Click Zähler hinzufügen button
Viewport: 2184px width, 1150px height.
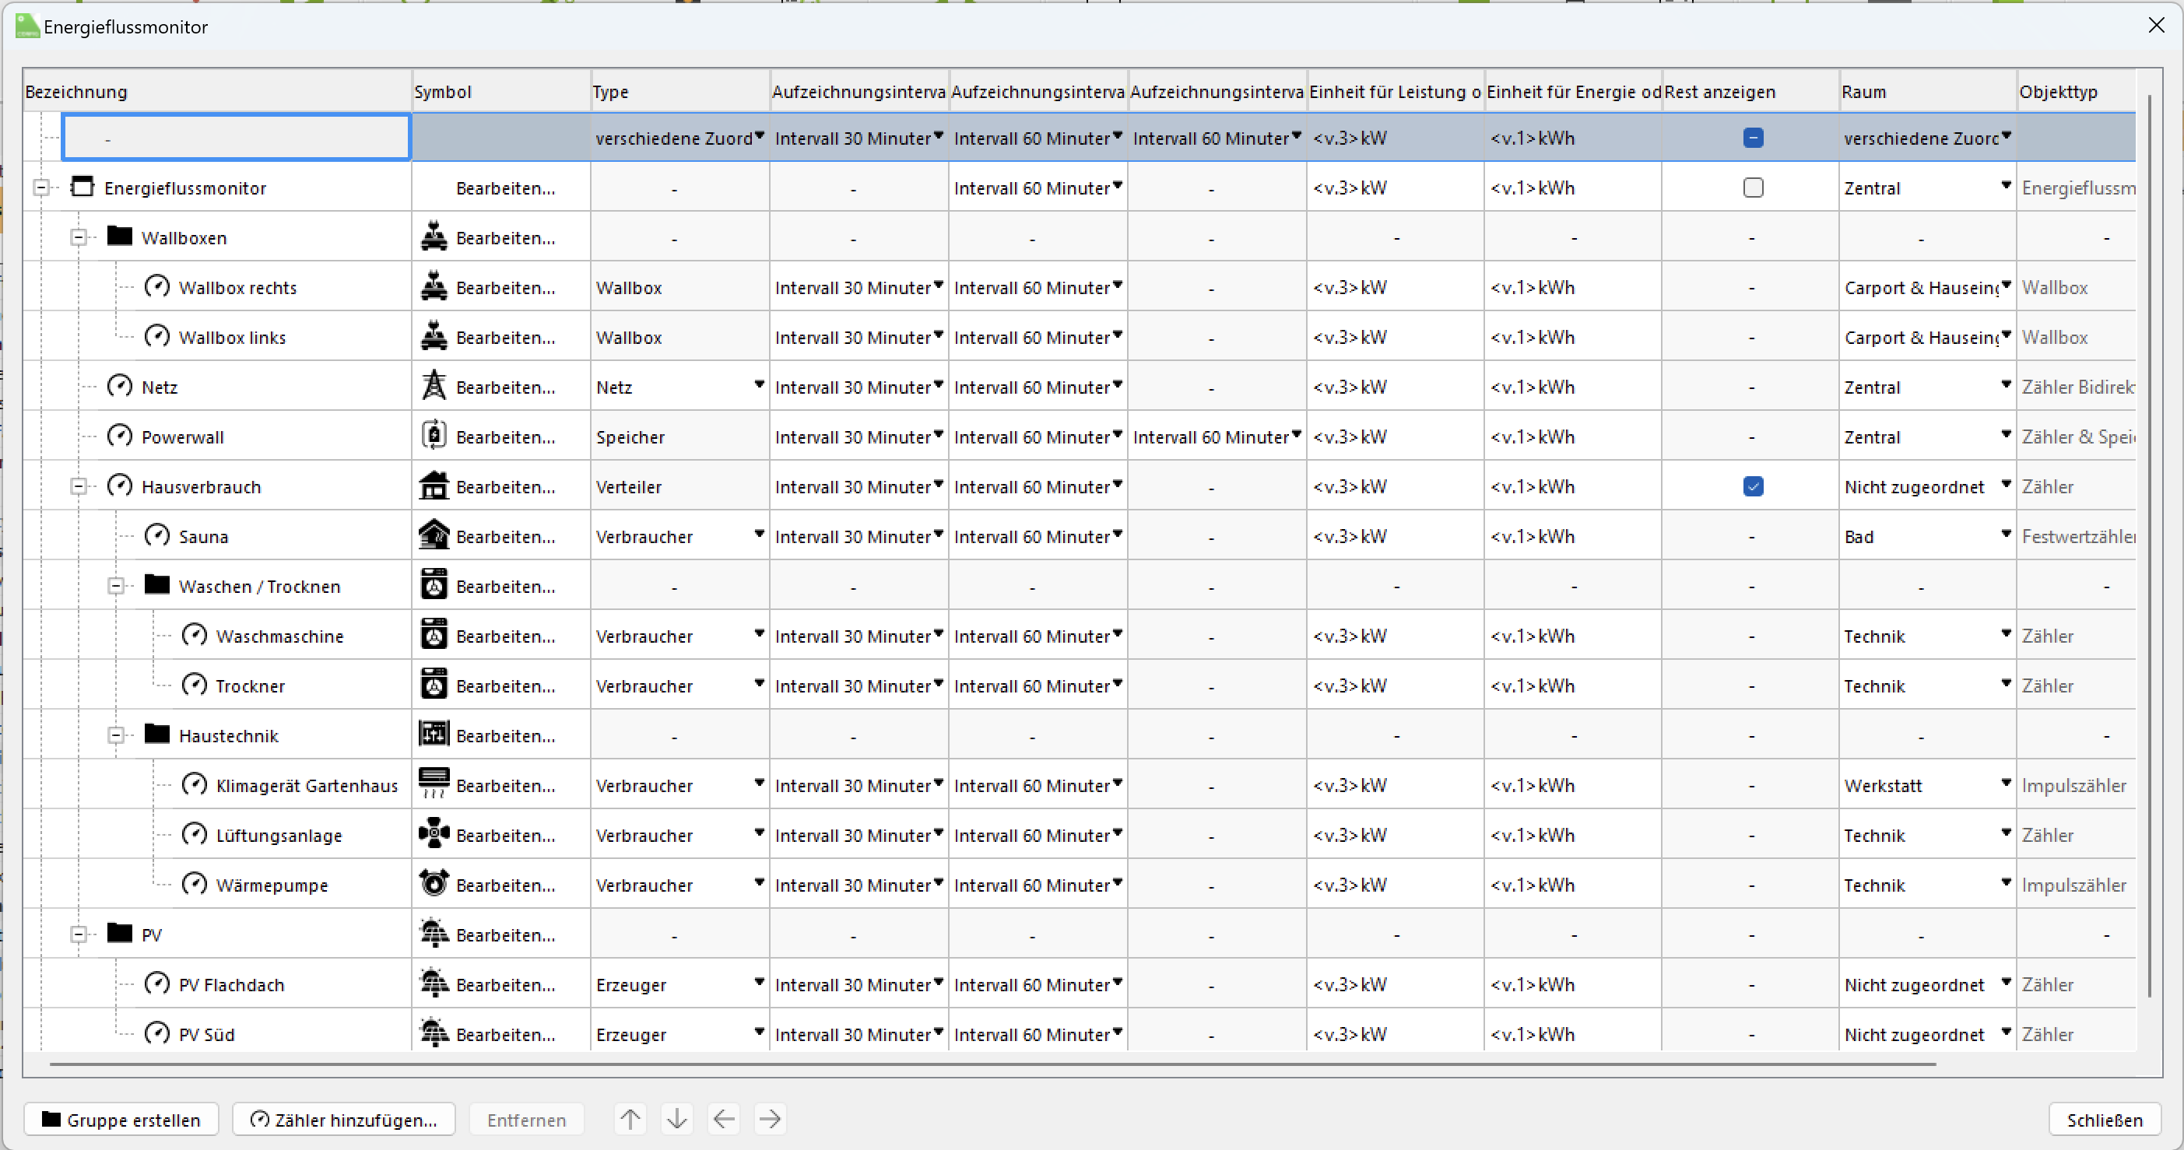[x=343, y=1120]
